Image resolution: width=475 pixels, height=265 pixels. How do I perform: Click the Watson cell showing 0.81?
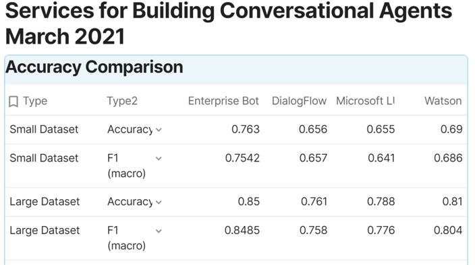[452, 202]
